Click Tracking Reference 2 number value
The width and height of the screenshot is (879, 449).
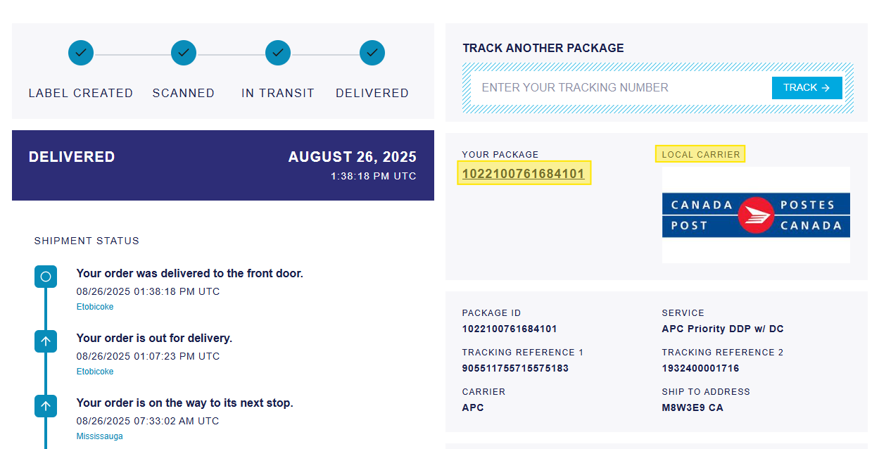pos(700,368)
